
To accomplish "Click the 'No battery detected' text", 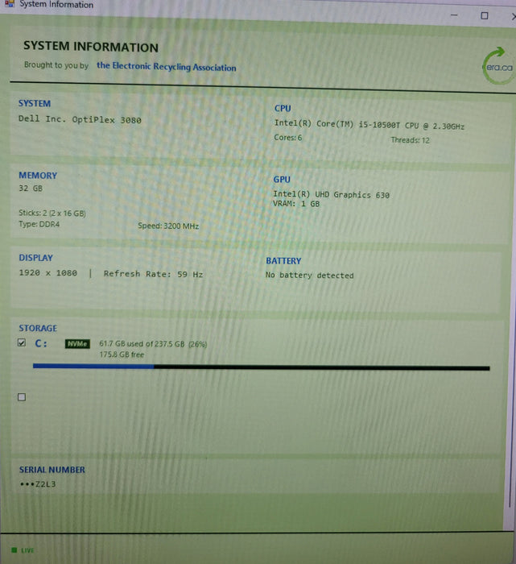I will pyautogui.click(x=309, y=276).
